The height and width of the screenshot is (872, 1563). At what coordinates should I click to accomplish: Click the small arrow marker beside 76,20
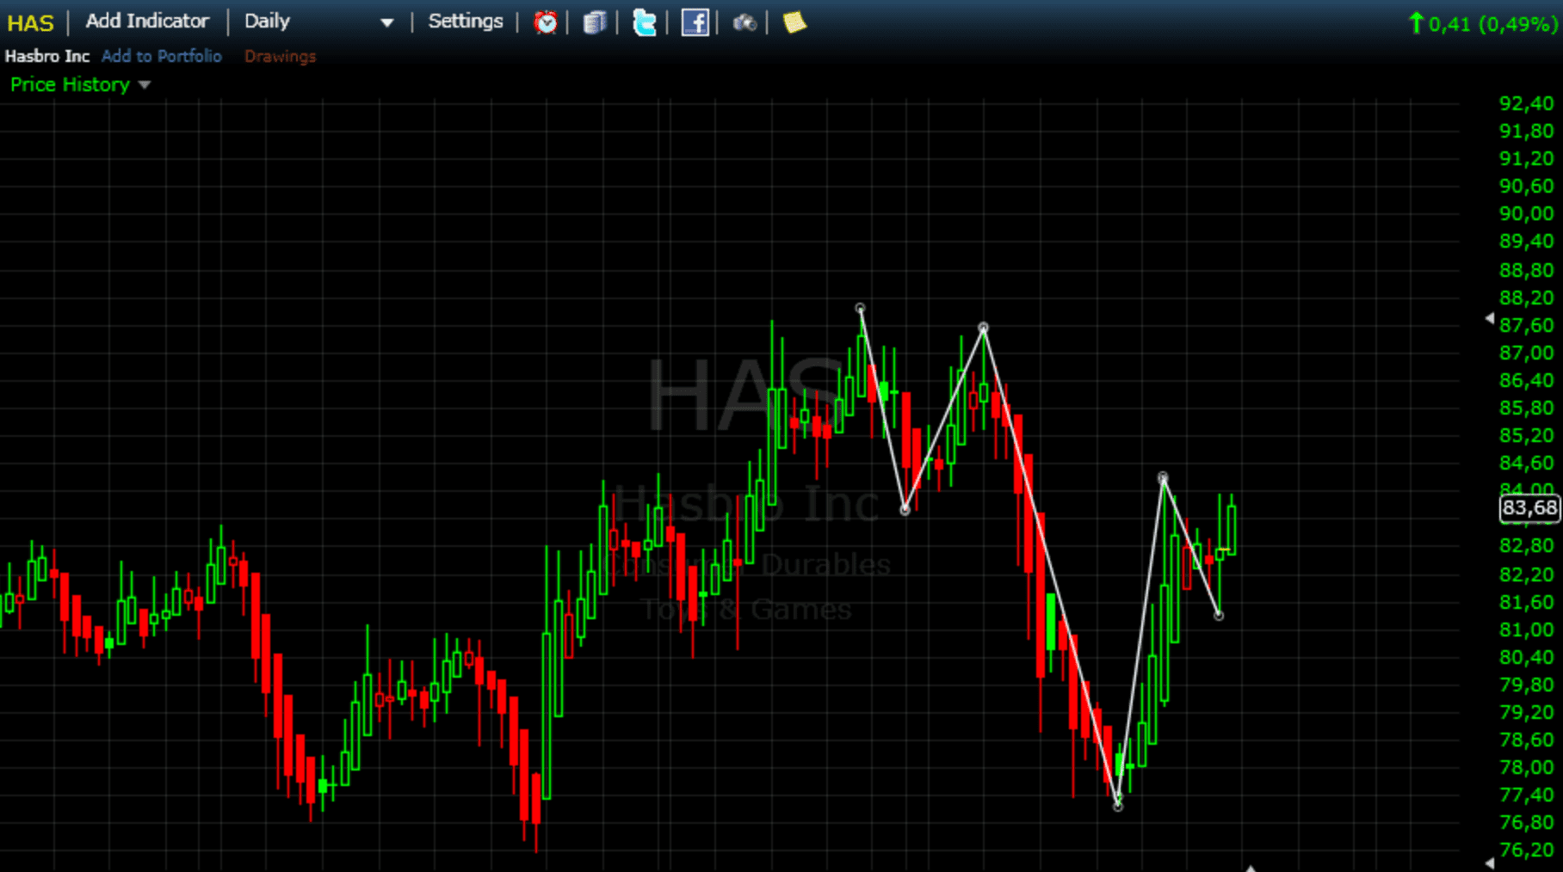click(1490, 862)
